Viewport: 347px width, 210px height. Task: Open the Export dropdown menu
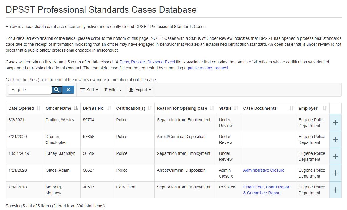(140, 90)
